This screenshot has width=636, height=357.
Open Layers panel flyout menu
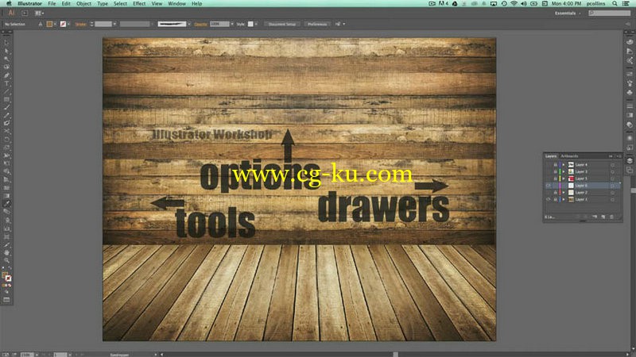click(619, 155)
